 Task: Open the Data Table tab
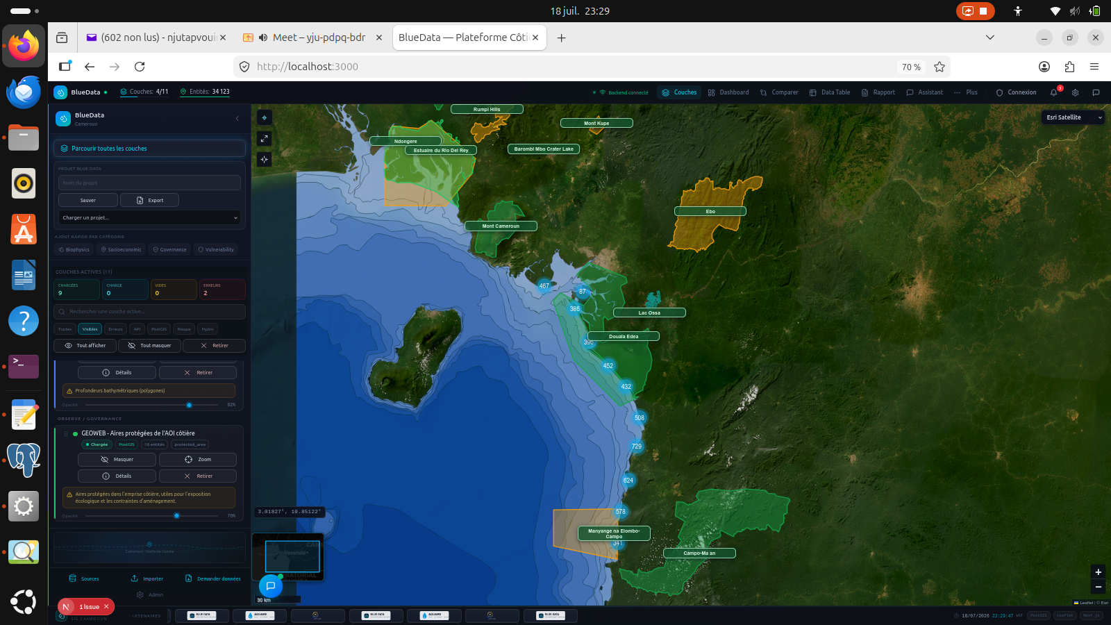click(830, 92)
